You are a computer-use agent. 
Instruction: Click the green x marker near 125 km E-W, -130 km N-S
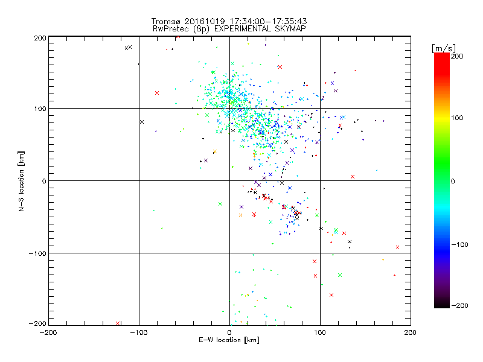click(x=340, y=275)
